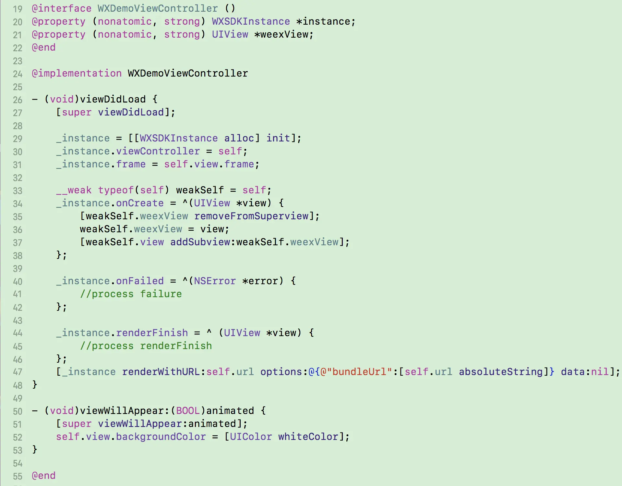Click renderWithURL: on line 47
Screen dimensions: 622x486
(164, 372)
